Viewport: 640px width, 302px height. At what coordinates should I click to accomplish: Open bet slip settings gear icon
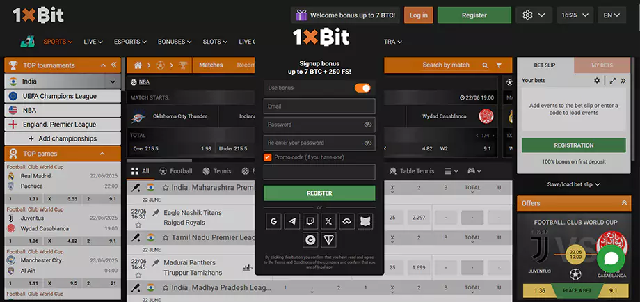597,81
